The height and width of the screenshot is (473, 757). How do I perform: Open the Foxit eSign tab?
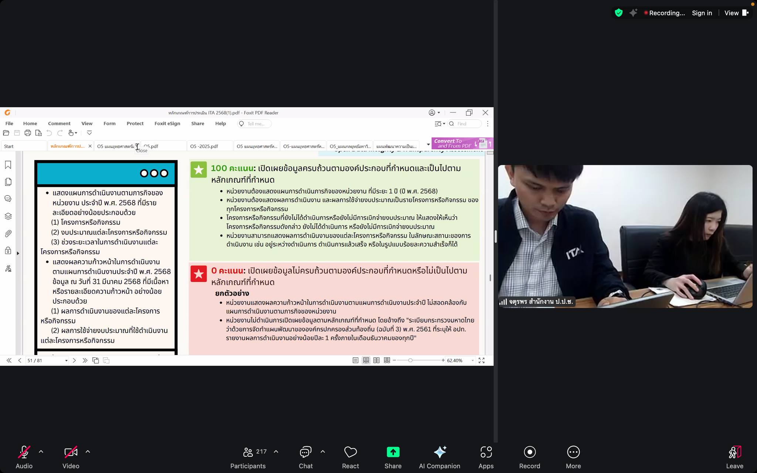(167, 123)
